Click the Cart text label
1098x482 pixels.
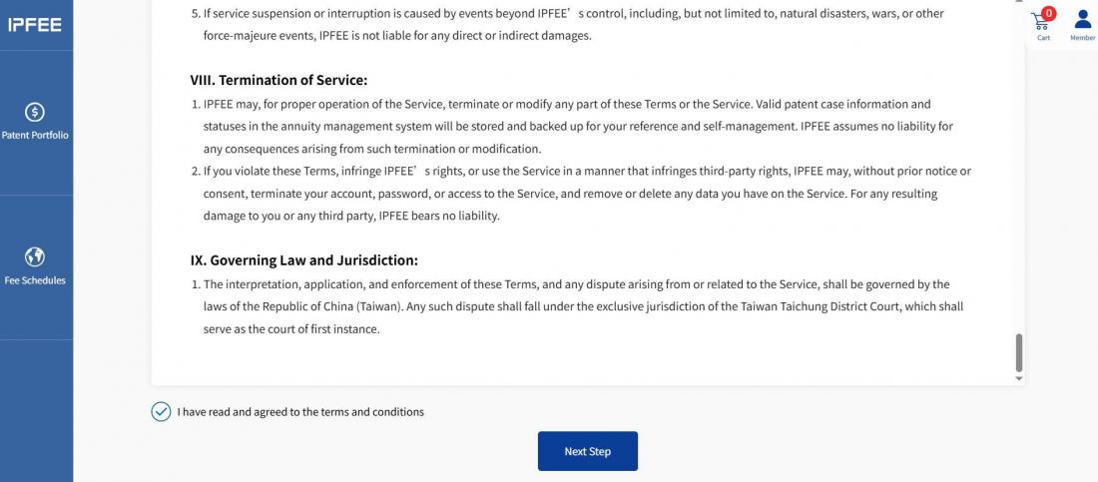[x=1043, y=38]
